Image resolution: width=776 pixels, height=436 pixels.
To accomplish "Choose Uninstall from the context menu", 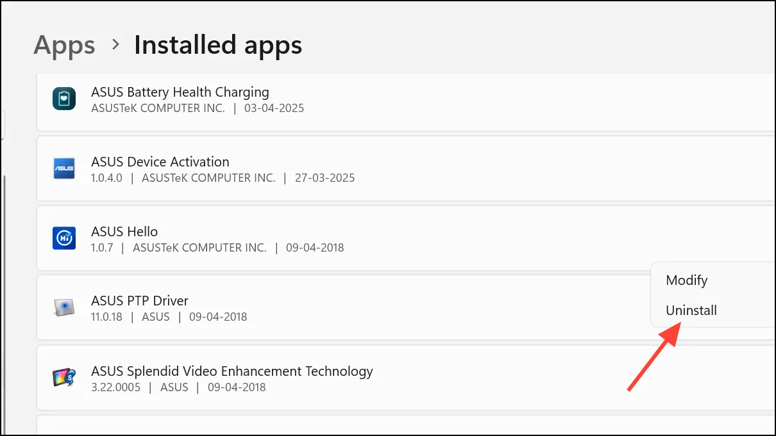I will pyautogui.click(x=691, y=311).
